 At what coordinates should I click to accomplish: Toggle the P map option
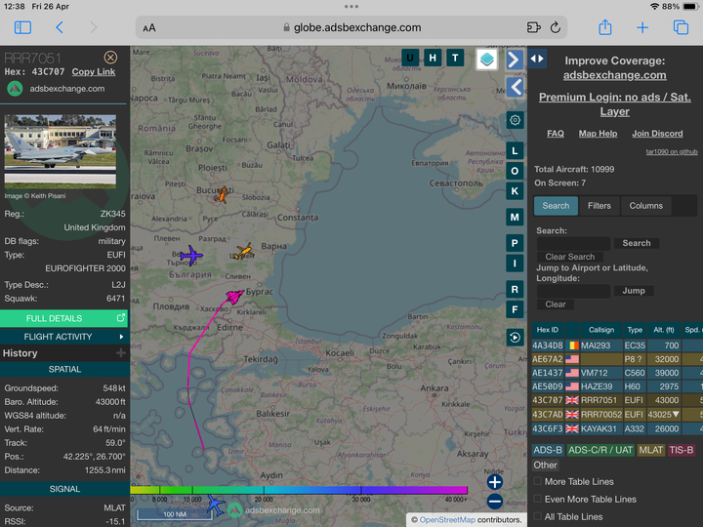[515, 243]
